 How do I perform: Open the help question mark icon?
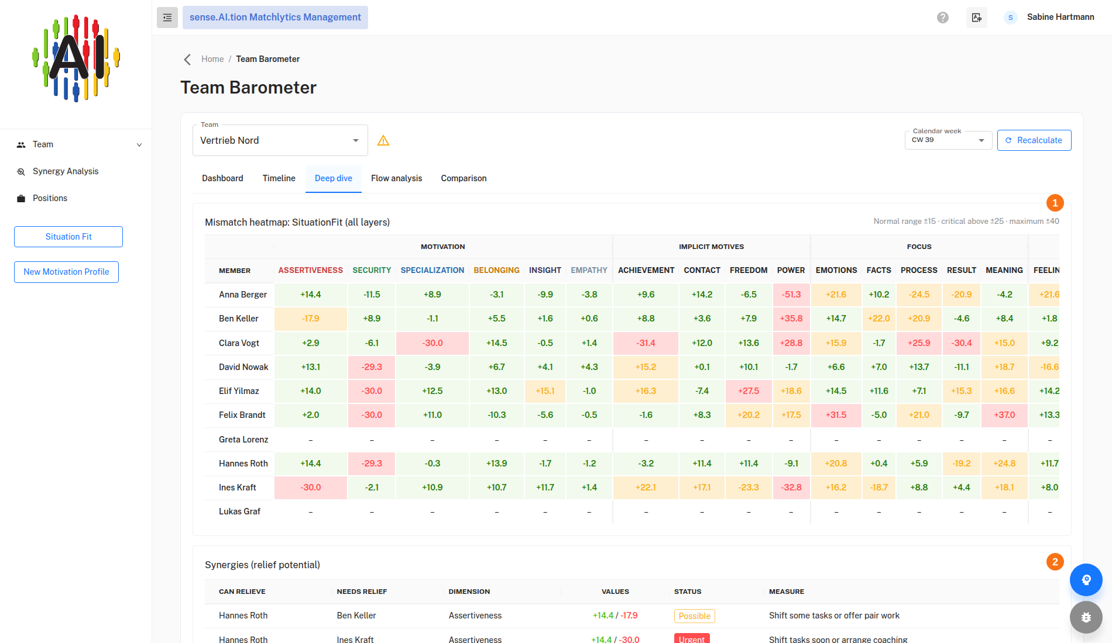click(x=943, y=18)
